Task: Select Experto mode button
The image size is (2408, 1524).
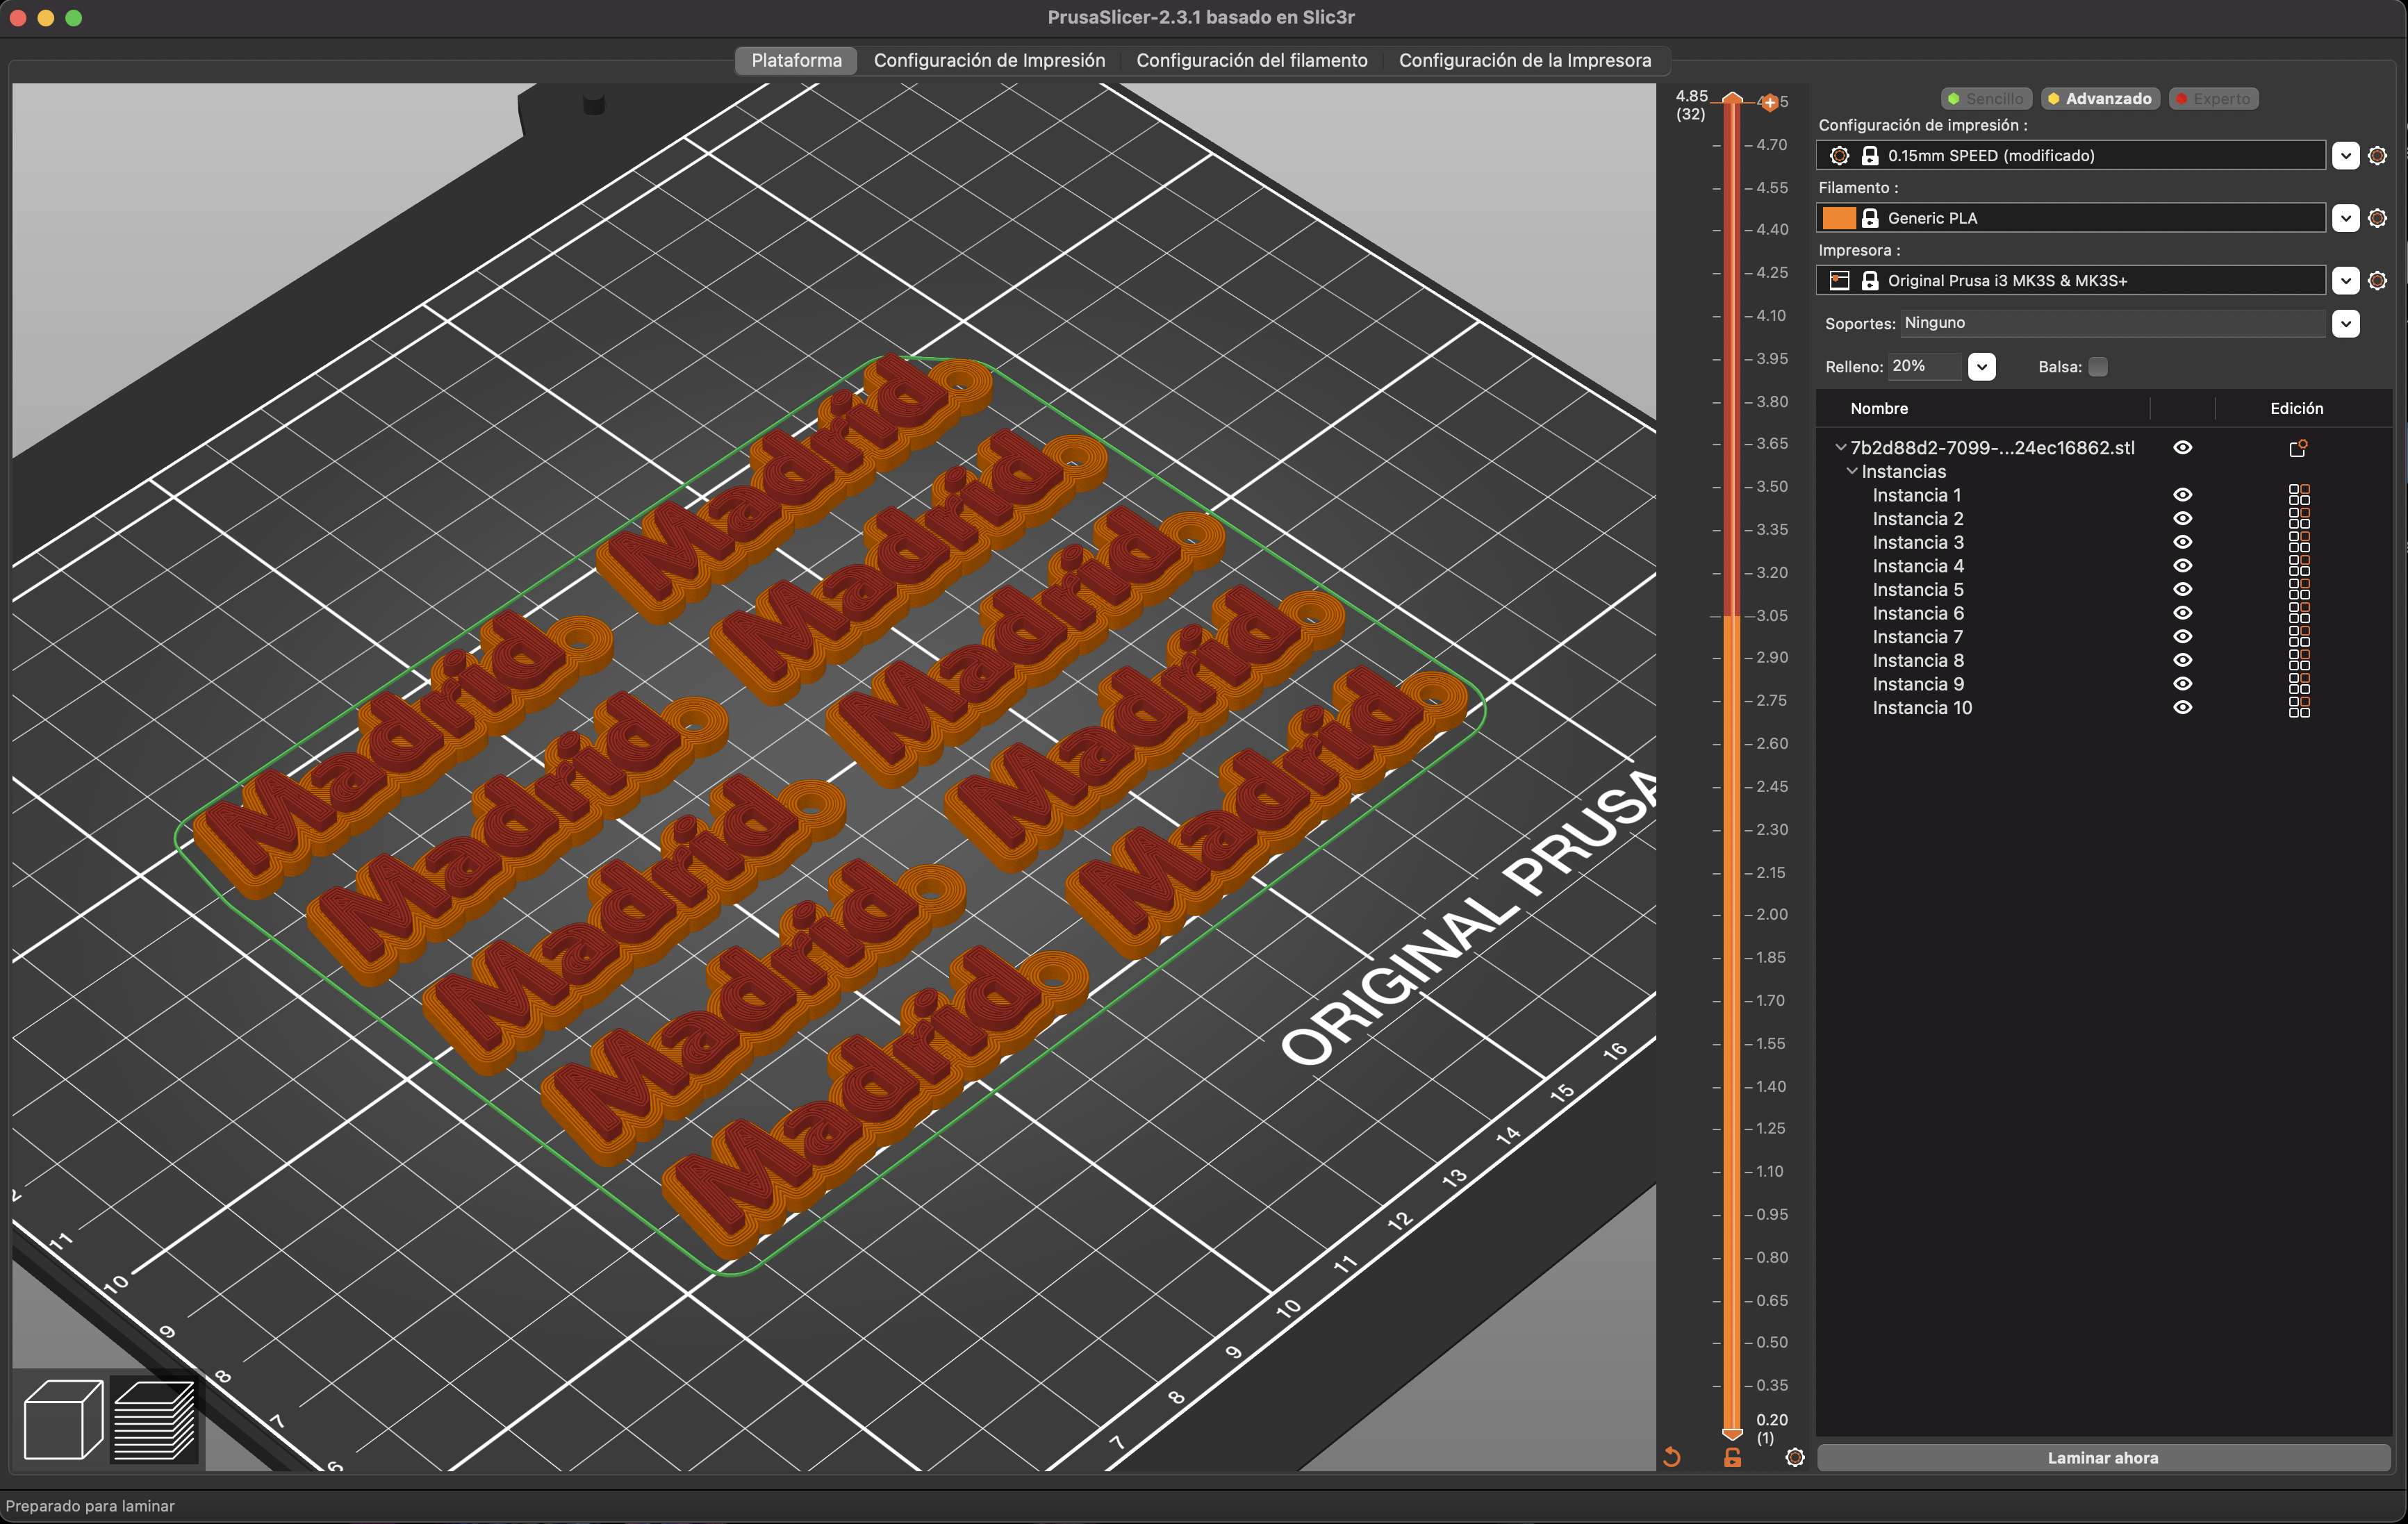Action: point(2213,99)
